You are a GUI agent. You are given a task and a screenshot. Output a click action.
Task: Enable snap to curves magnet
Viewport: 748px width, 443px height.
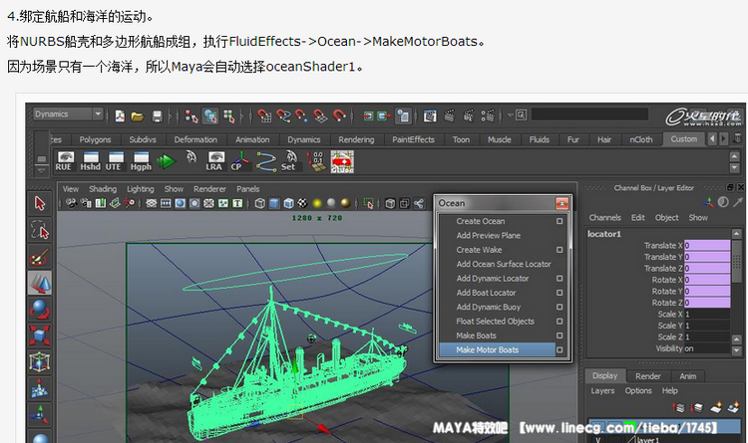click(x=283, y=115)
